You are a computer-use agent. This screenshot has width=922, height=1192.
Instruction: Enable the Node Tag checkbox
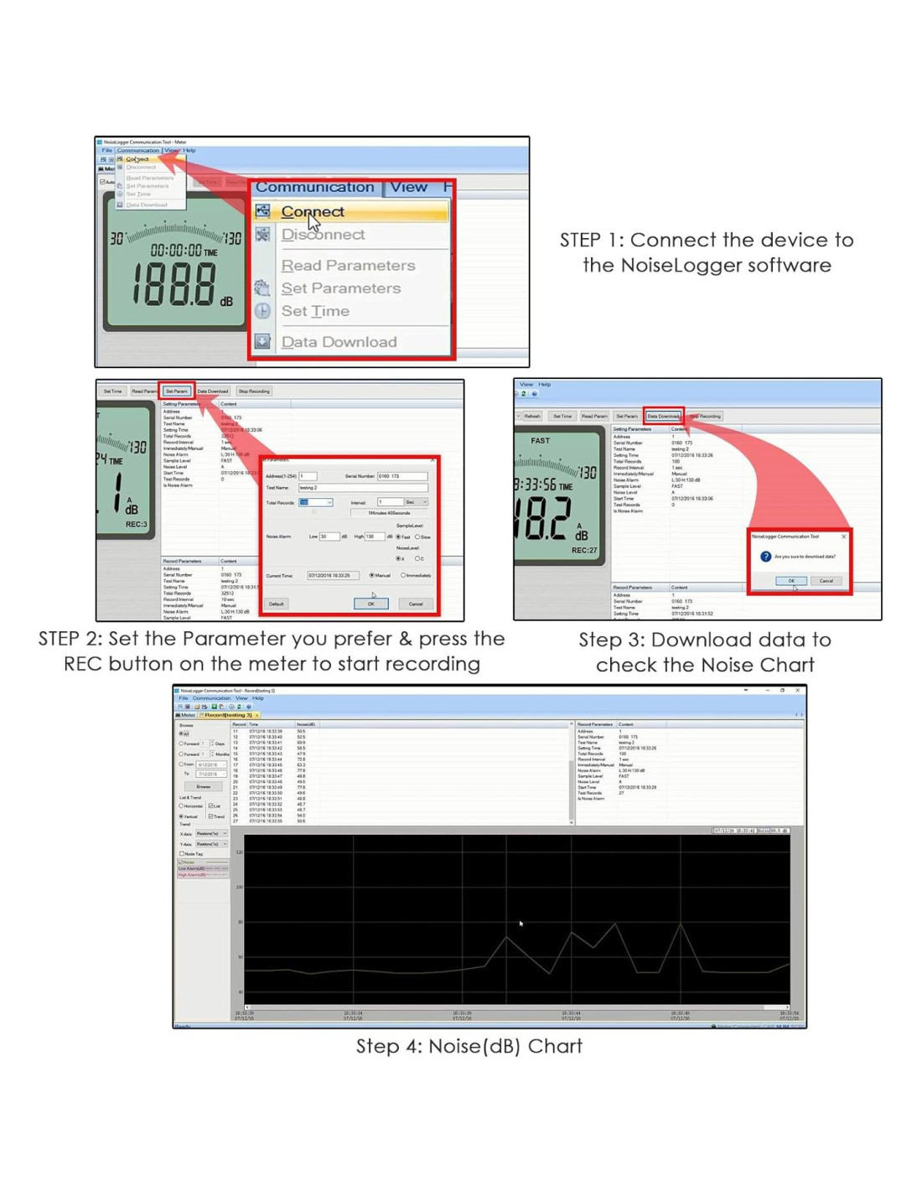[x=182, y=853]
